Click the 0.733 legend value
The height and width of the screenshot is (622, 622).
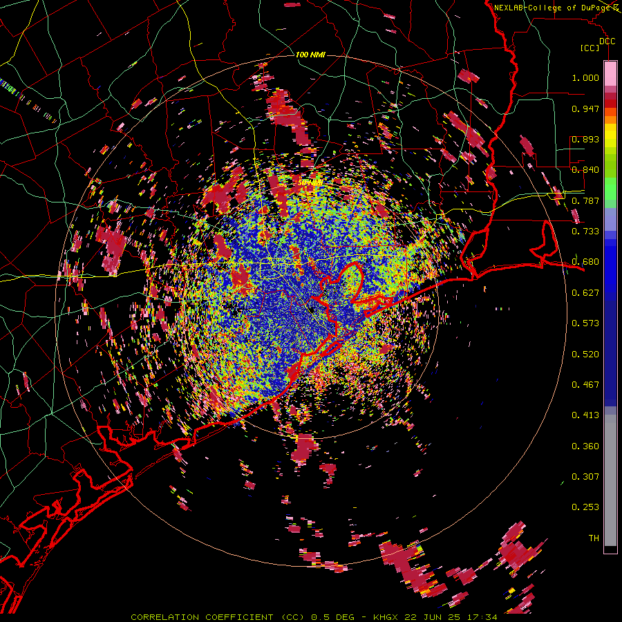[585, 232]
